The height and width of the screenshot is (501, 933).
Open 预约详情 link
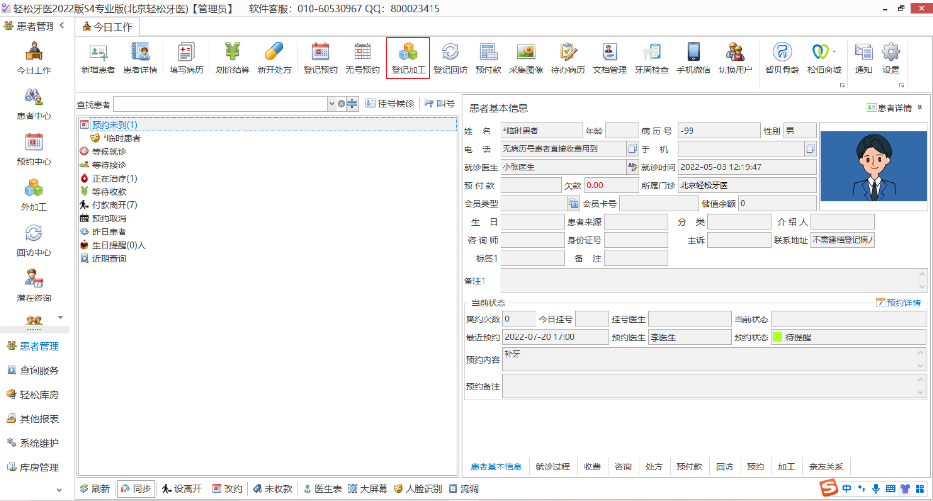pyautogui.click(x=898, y=302)
